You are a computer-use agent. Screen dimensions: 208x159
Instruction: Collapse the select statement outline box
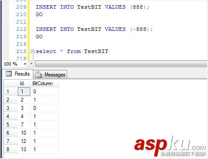click(x=33, y=51)
